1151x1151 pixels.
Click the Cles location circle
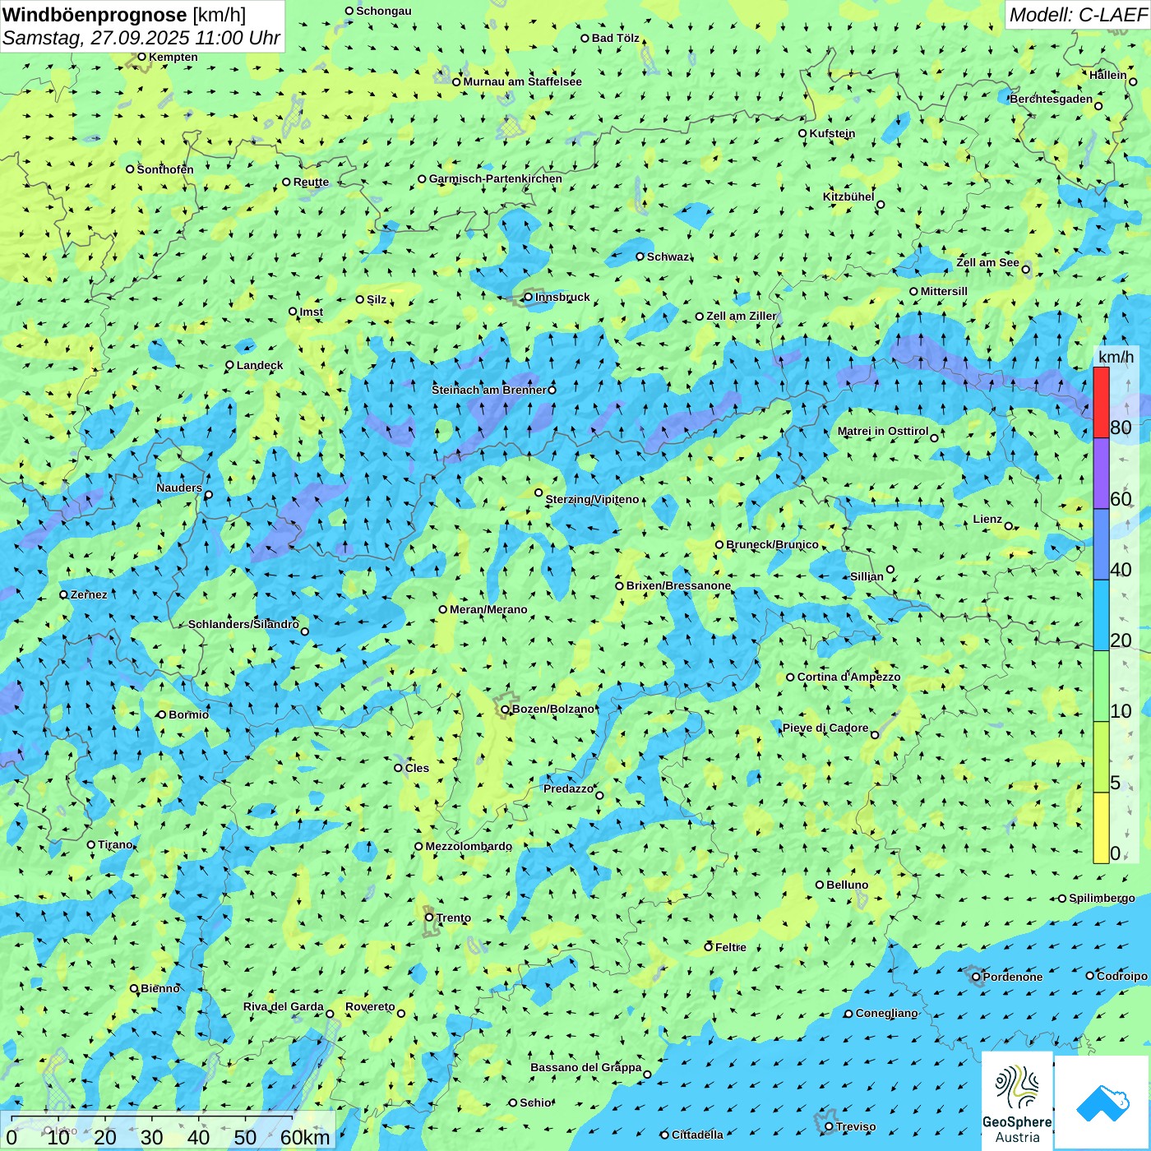(398, 768)
